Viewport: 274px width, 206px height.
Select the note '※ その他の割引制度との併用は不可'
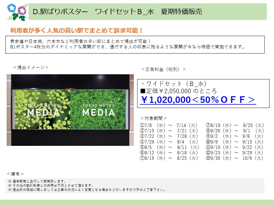coord(51,186)
